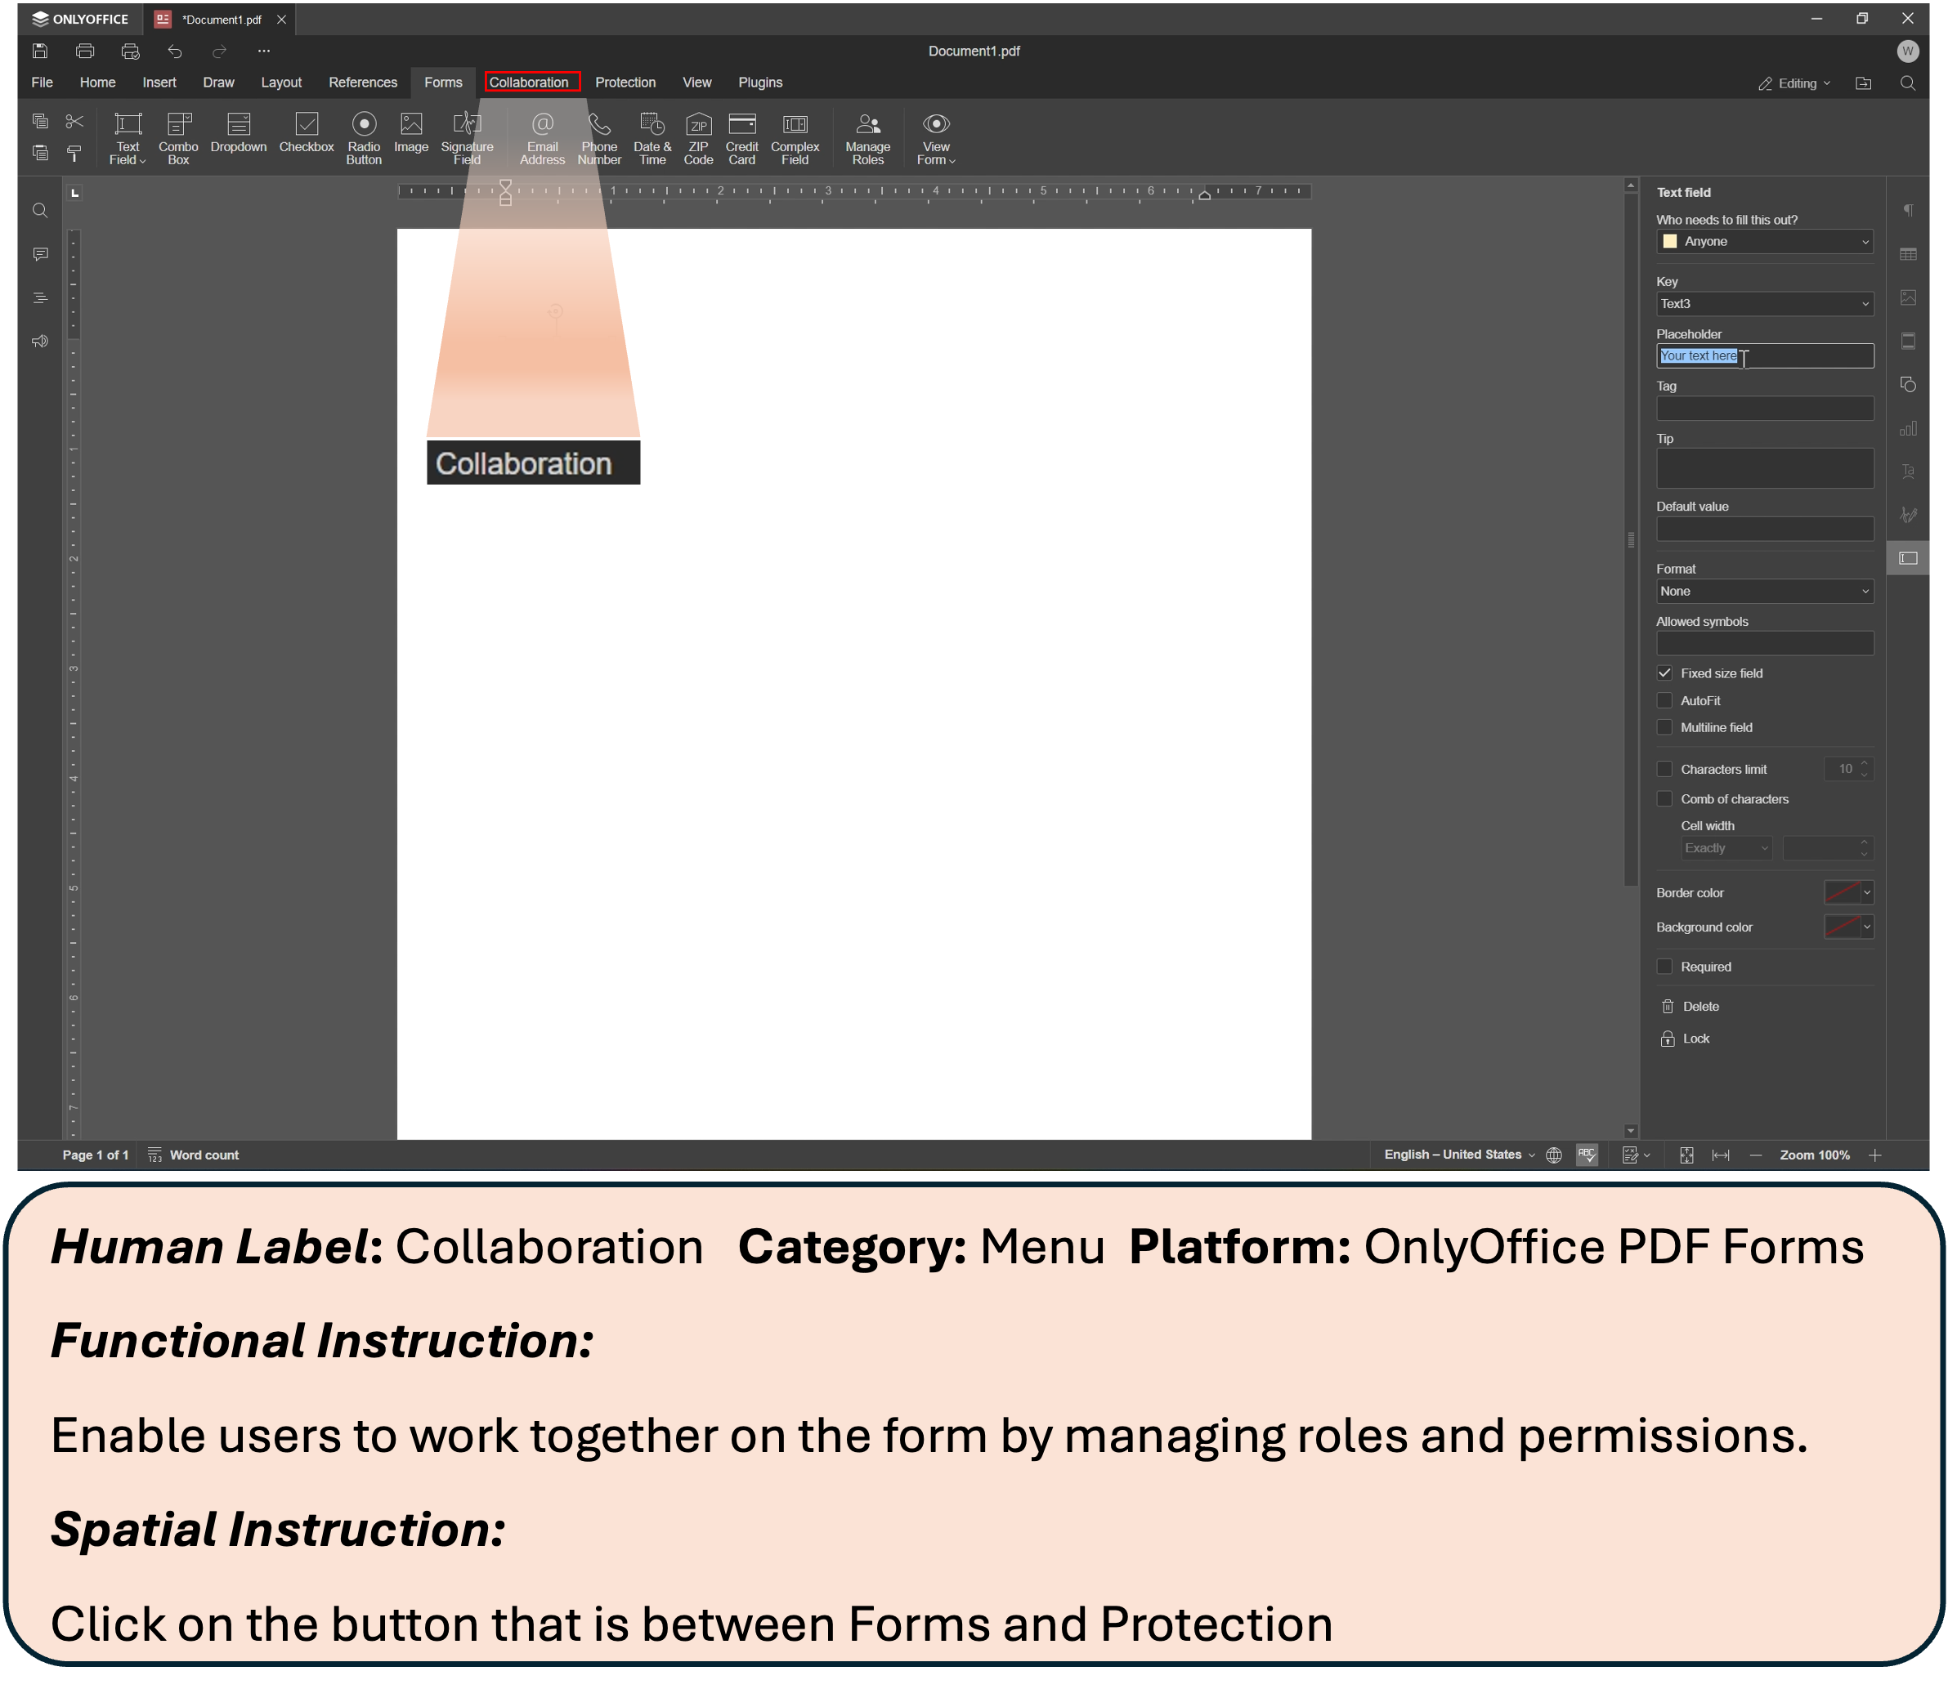This screenshot has width=1948, height=1689.
Task: Open the Border color picker
Action: tap(1848, 892)
